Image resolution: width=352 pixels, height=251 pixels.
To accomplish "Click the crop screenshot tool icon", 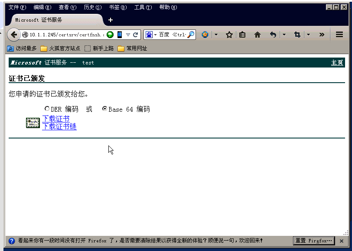I will point(297,35).
